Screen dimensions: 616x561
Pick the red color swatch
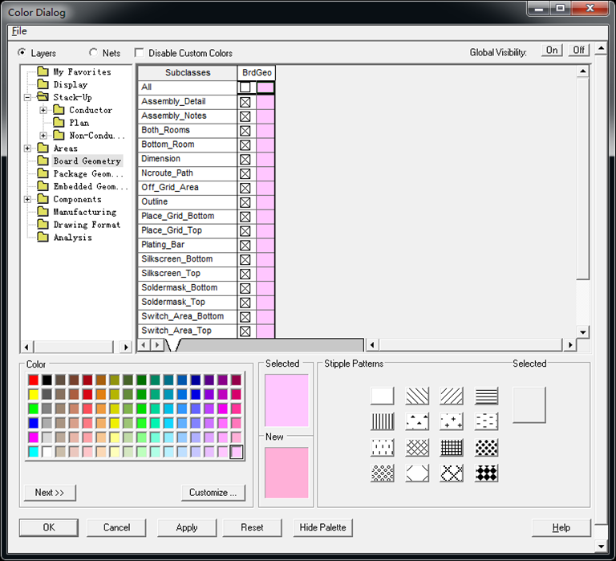click(34, 380)
